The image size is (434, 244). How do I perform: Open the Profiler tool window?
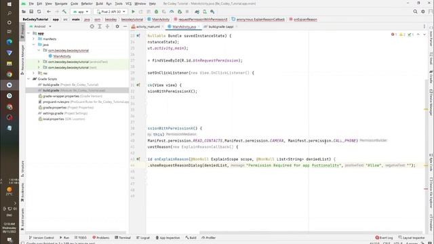208,238
